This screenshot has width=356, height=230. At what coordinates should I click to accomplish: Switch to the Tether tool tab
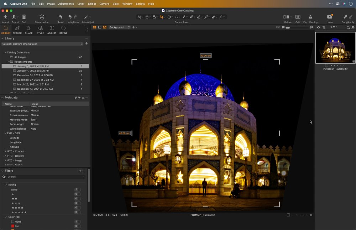17,30
